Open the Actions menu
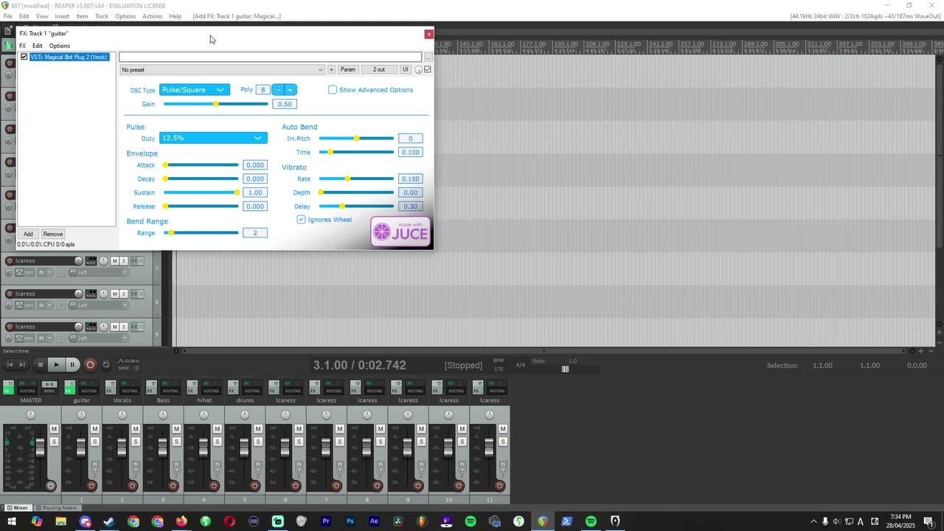 (x=152, y=16)
